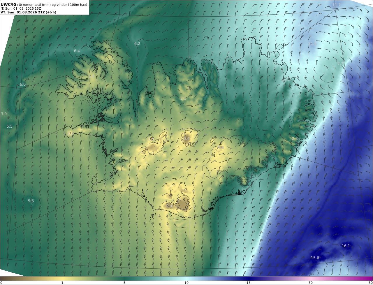This screenshot has height=285, width=373.
Task: Click the 50 tick on the color scale
Action: pos(370,283)
